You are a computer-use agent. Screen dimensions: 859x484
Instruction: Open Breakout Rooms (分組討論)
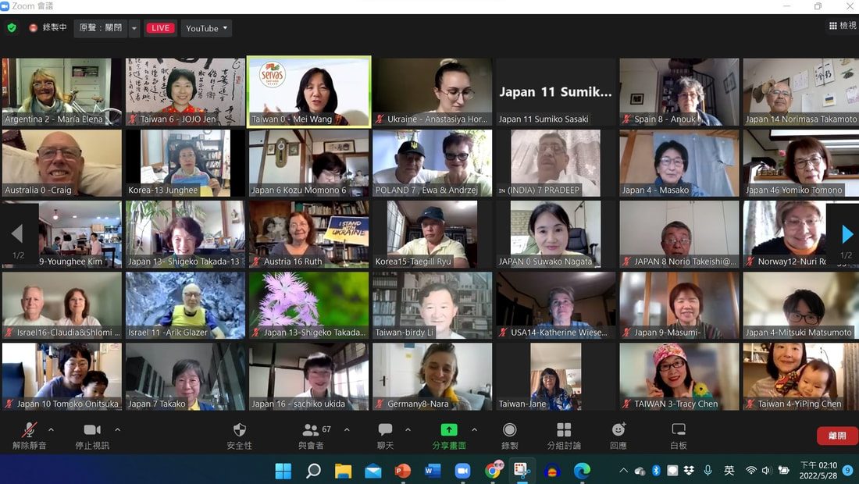point(564,436)
